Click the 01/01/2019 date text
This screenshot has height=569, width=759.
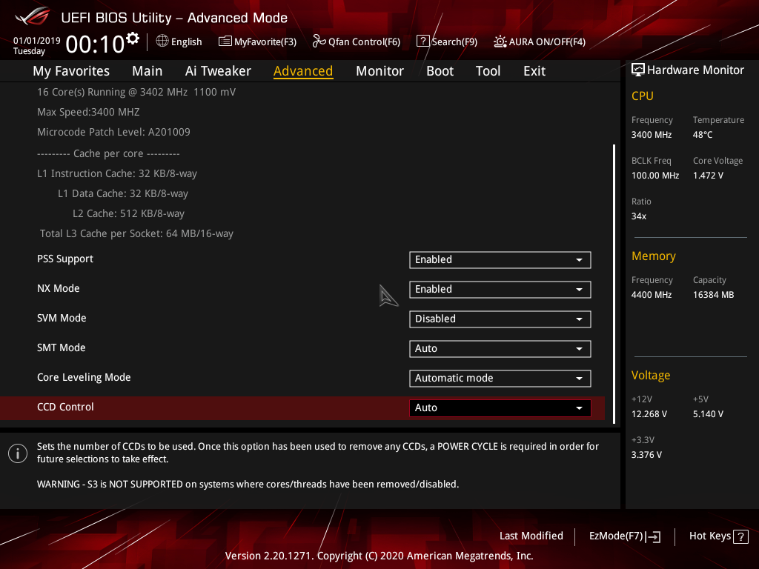[x=37, y=41]
